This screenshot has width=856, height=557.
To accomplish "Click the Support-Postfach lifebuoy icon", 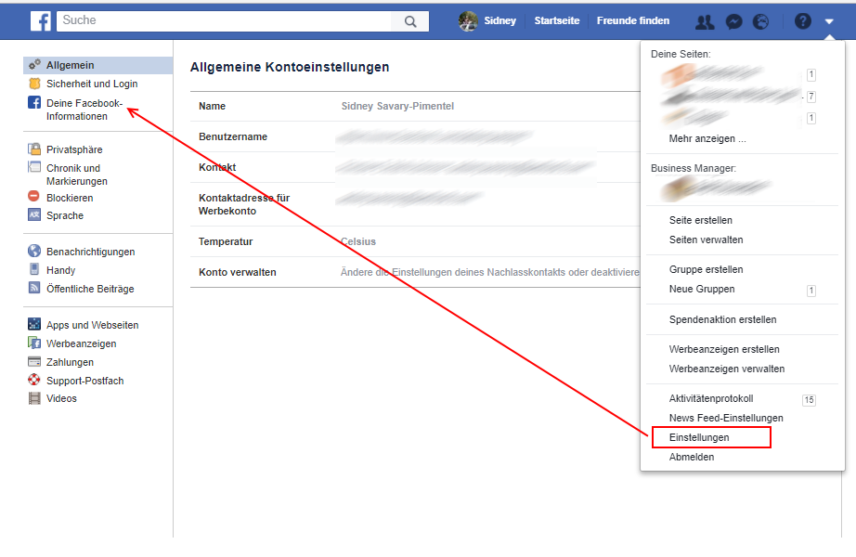I will click(34, 380).
